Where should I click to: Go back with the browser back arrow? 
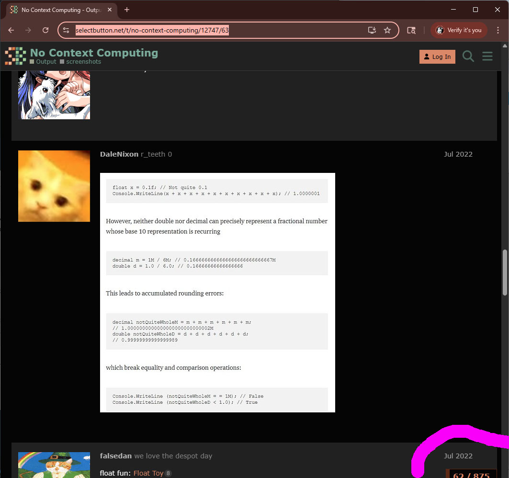(11, 30)
